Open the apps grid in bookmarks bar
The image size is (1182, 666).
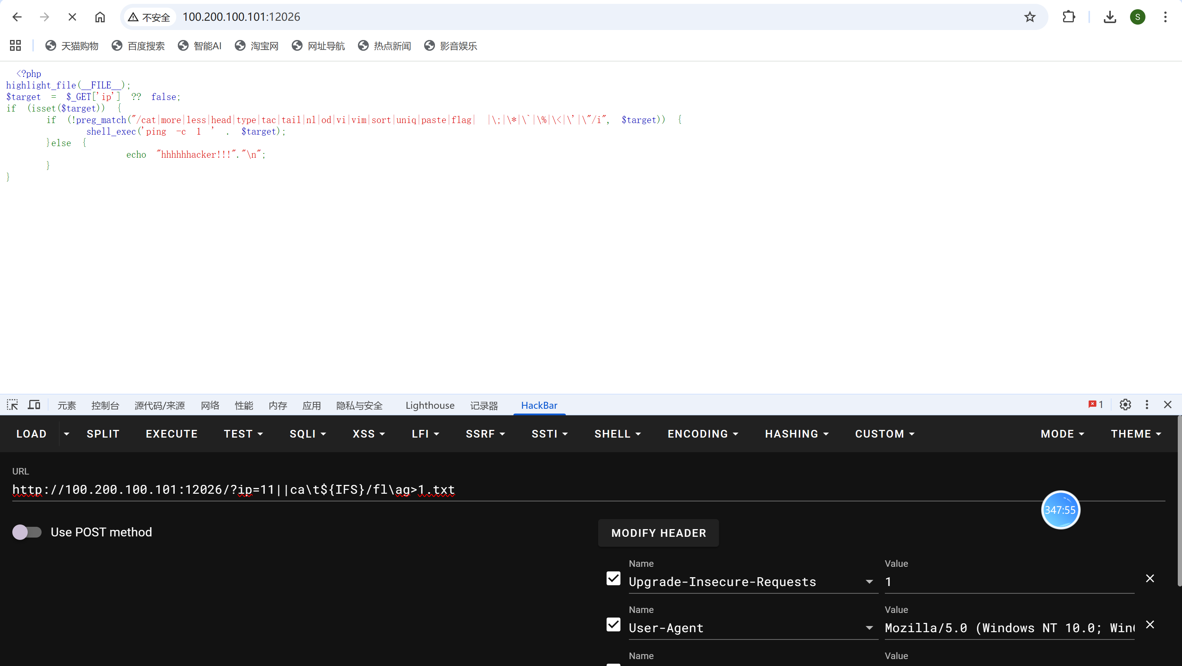[15, 45]
